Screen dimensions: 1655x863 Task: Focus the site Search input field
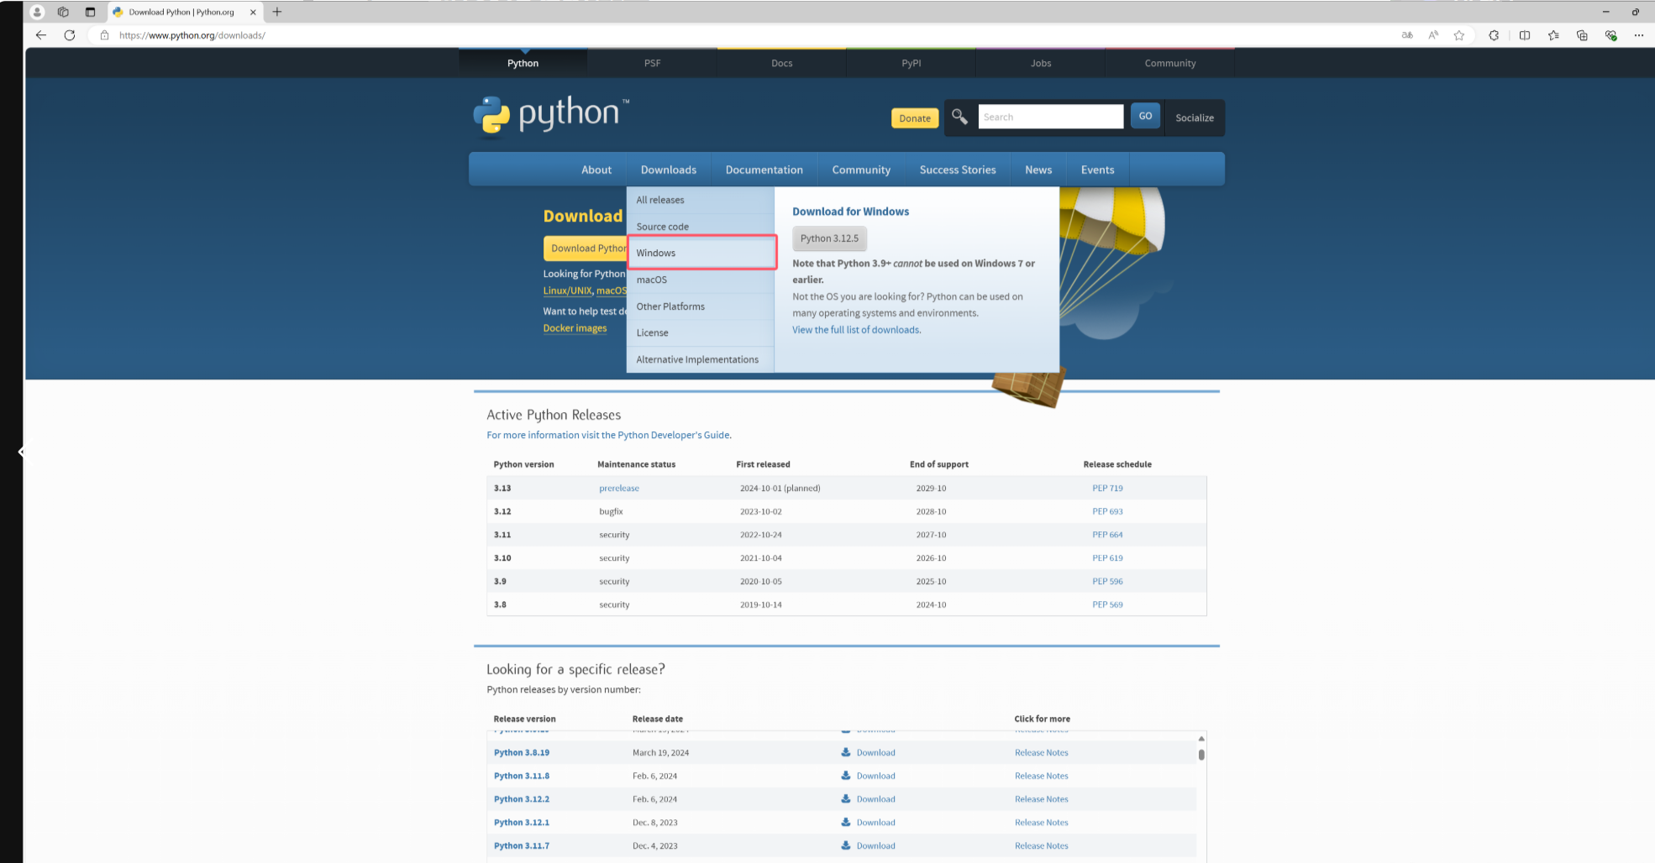(1050, 118)
